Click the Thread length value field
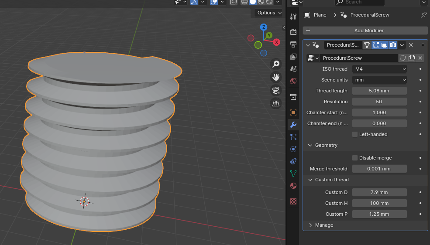Screen dimensions: 430x245 pyautogui.click(x=379, y=91)
